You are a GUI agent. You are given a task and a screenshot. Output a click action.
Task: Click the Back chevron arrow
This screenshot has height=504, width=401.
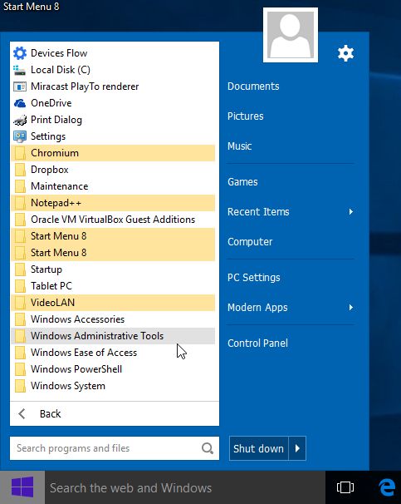point(22,413)
